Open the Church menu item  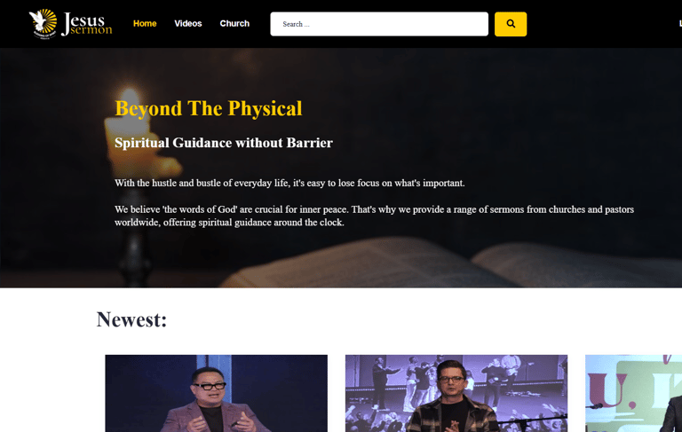(x=234, y=23)
